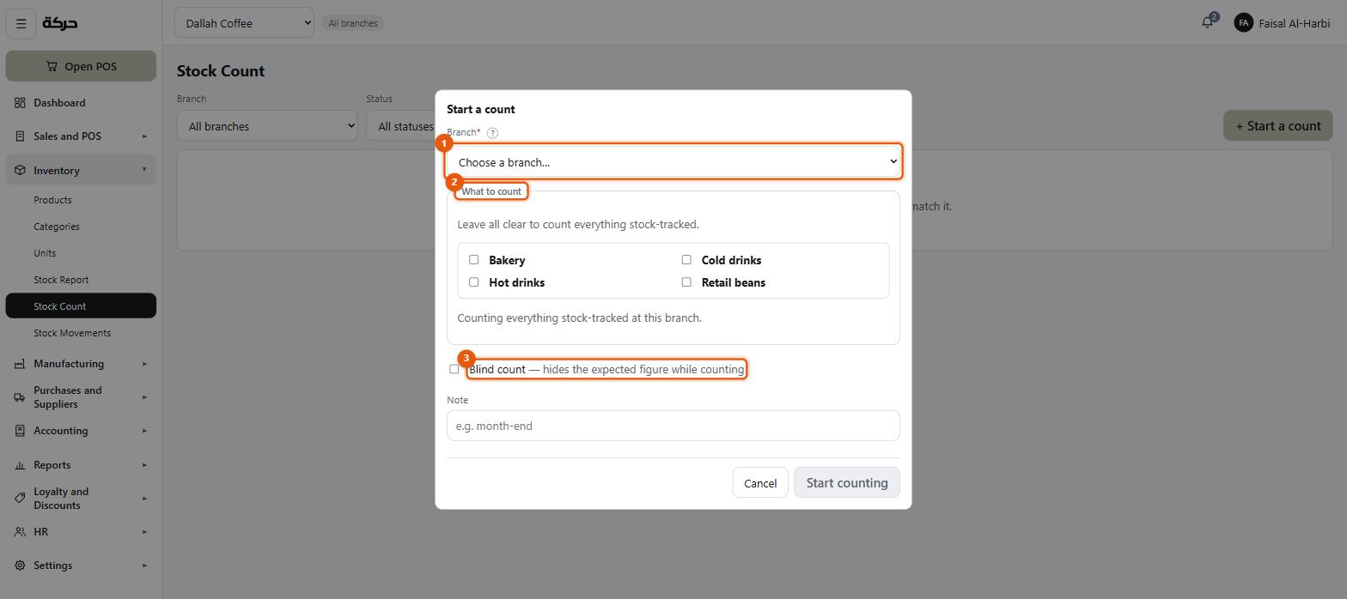Check the Retail beans category checkbox
Screen dimensions: 1347x599
point(686,282)
